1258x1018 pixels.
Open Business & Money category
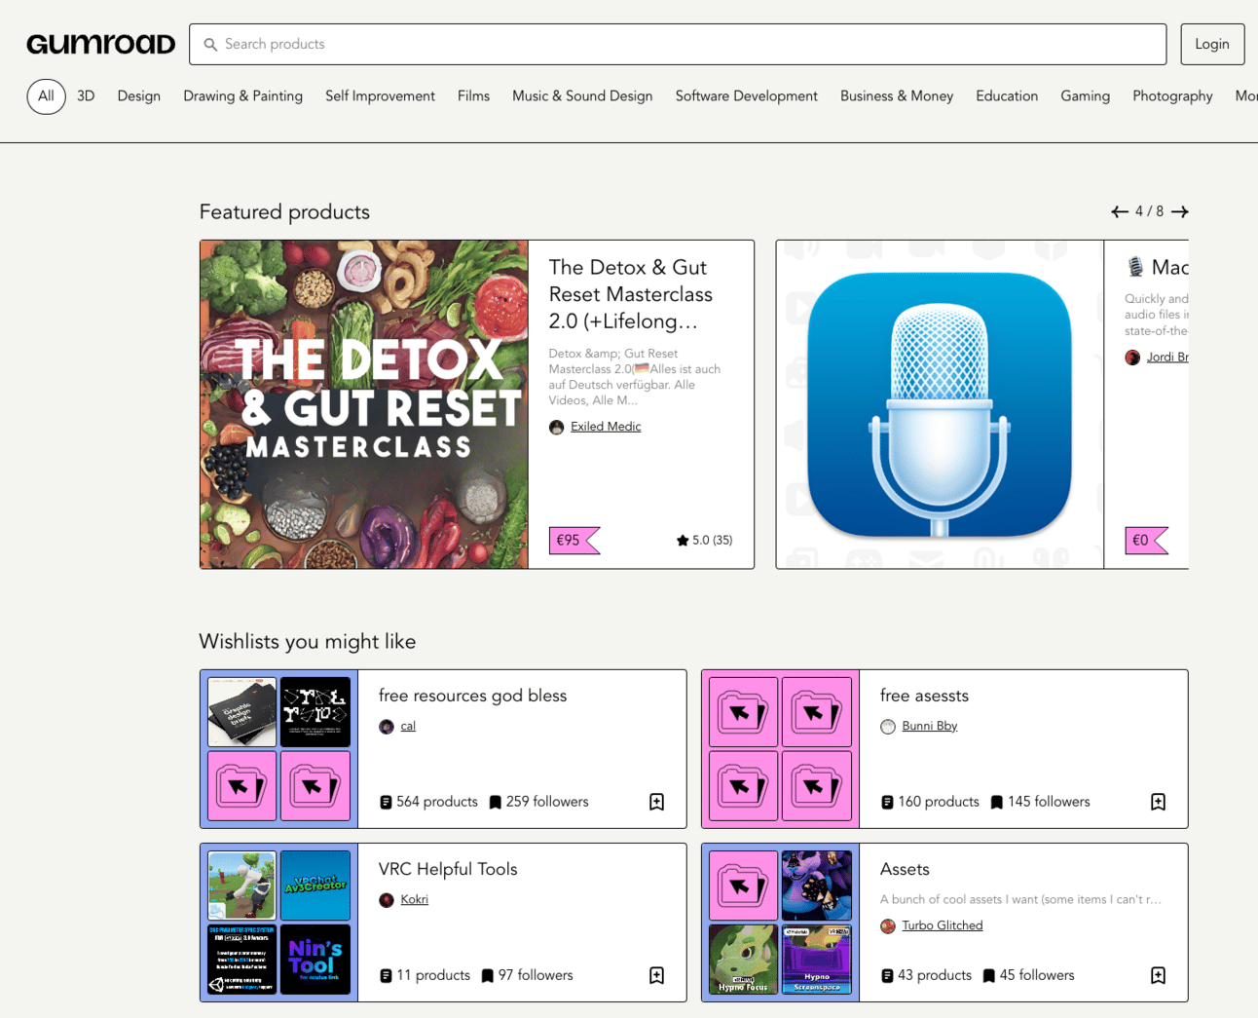point(897,96)
